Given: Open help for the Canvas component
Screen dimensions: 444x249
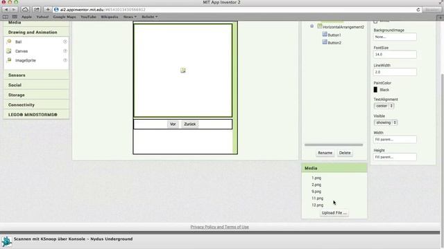Looking at the screenshot, I should tap(65, 50).
